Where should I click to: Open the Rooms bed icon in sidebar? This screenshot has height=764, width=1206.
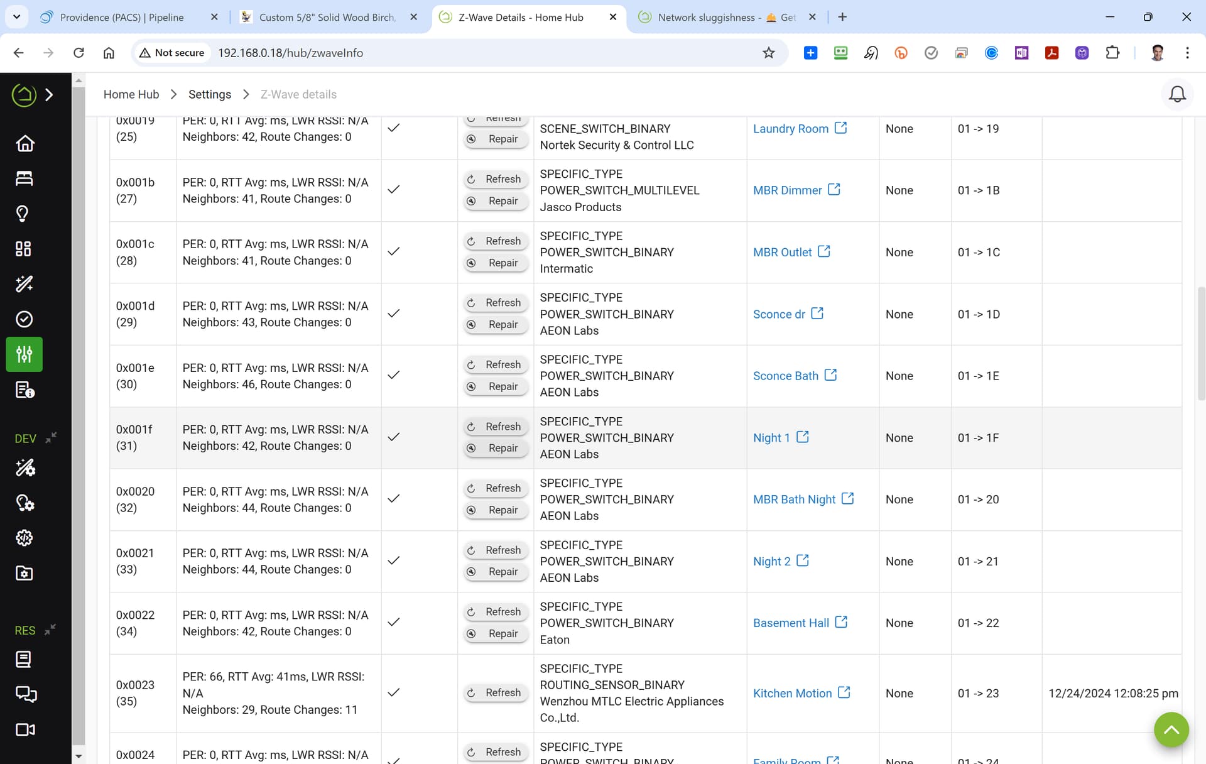click(x=24, y=178)
